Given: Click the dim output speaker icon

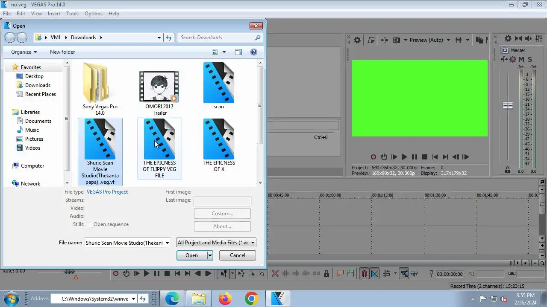Looking at the screenshot, I should click(529, 38).
